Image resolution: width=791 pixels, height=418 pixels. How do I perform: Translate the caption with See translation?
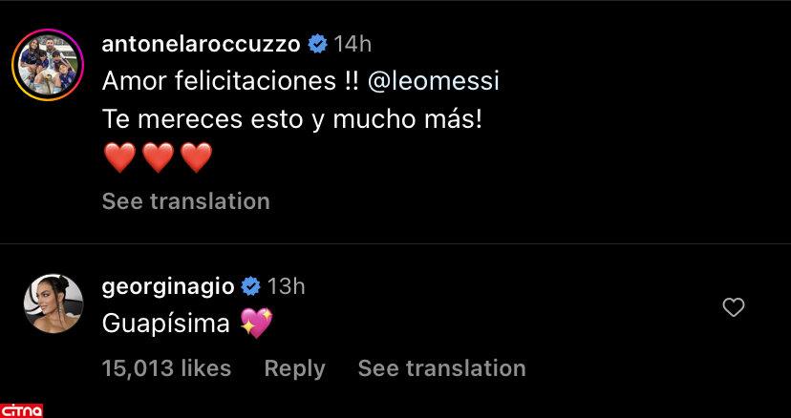click(185, 201)
